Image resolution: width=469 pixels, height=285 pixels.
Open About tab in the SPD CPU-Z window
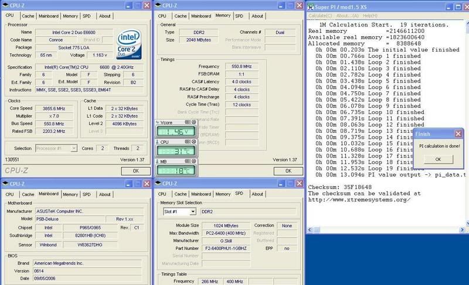(x=257, y=194)
